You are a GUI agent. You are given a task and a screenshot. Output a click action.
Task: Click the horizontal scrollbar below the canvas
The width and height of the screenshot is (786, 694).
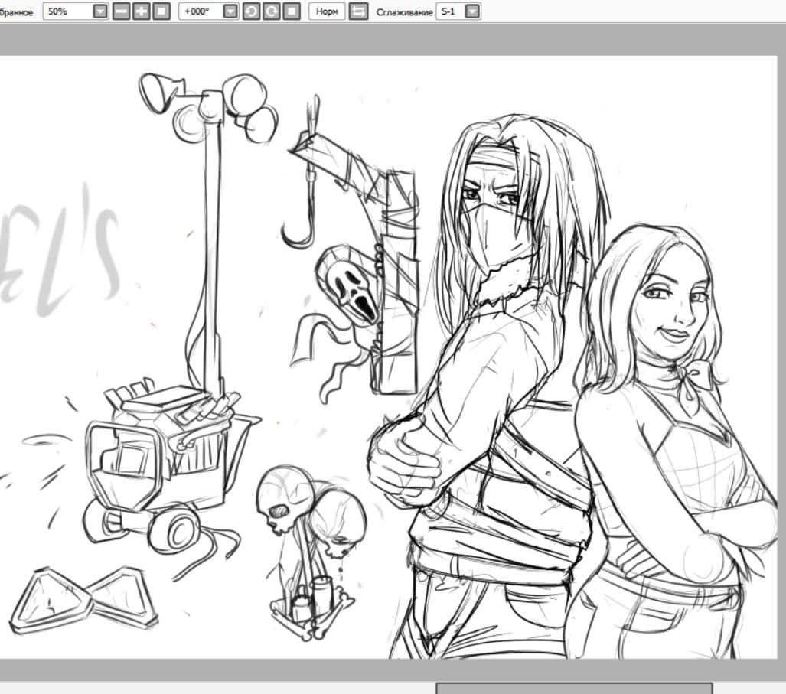point(574,688)
